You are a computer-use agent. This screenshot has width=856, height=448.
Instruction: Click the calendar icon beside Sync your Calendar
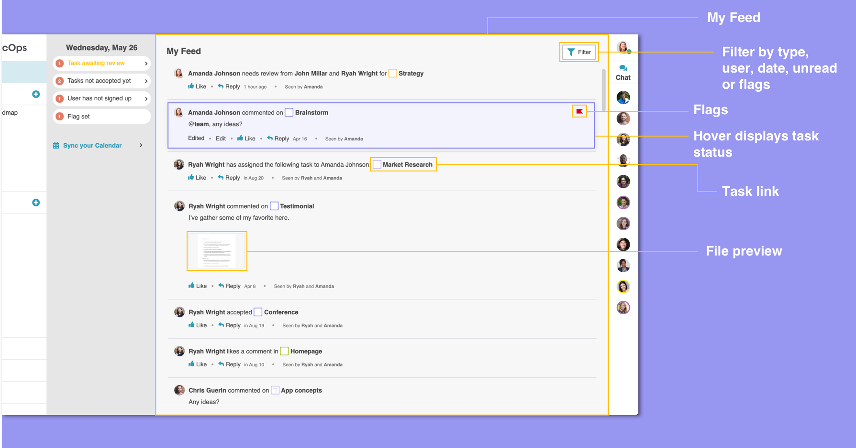[x=56, y=146]
